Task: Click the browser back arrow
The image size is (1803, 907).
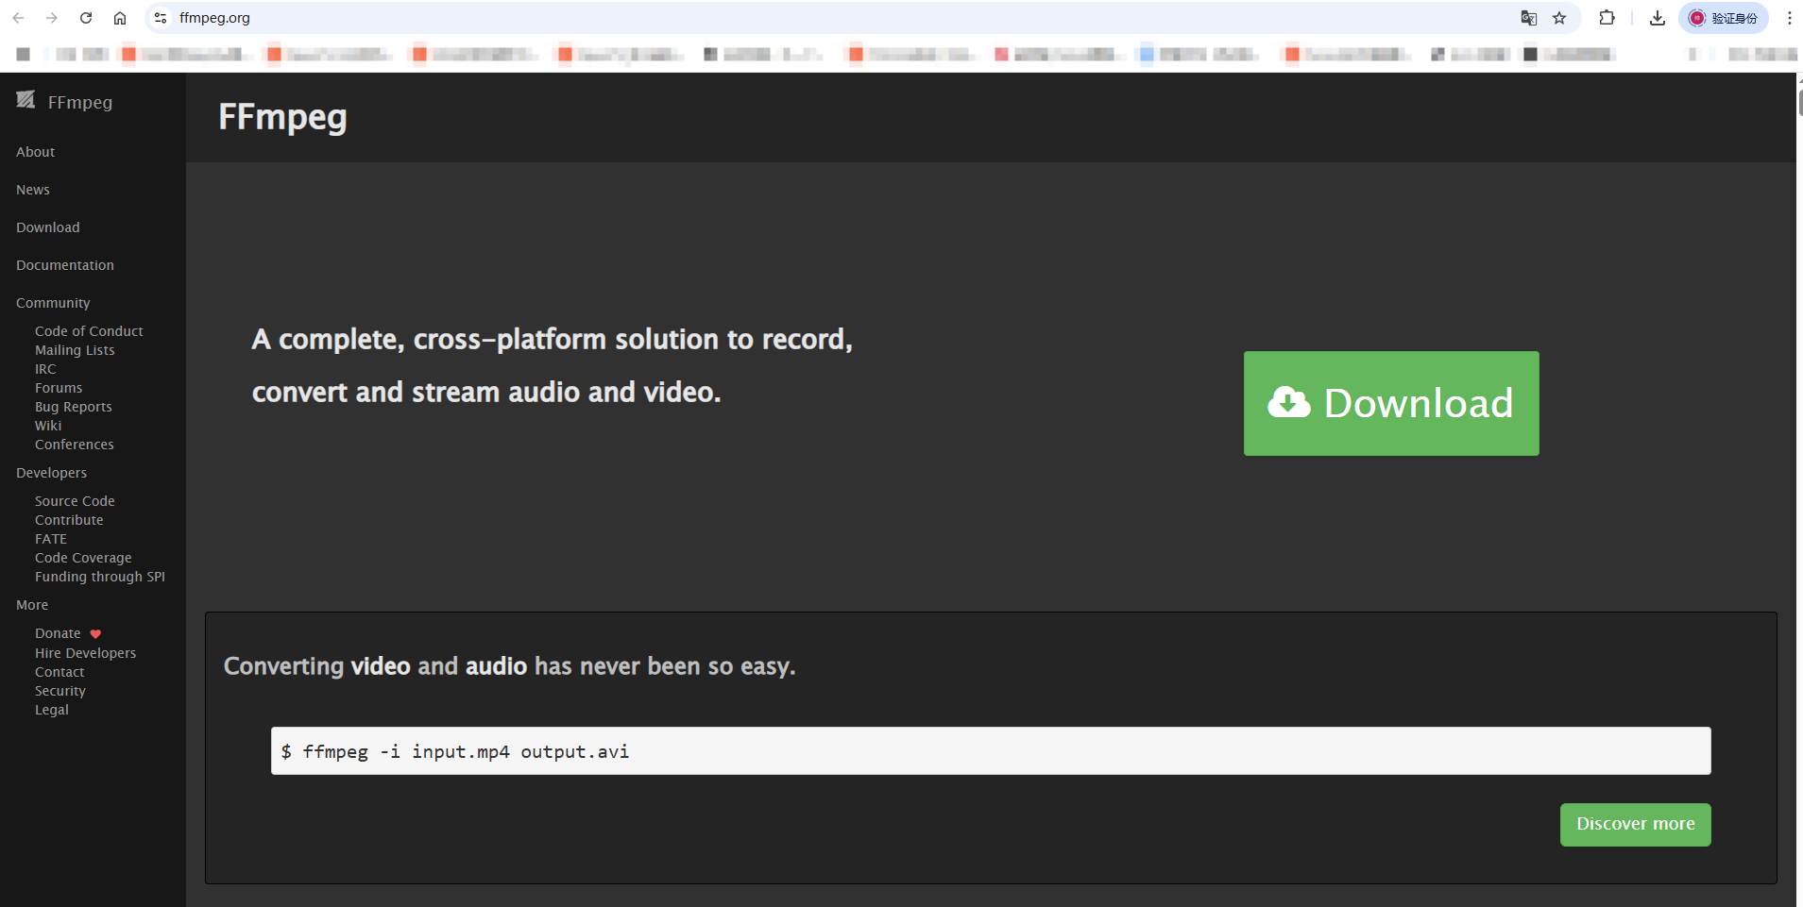Action: tap(18, 18)
